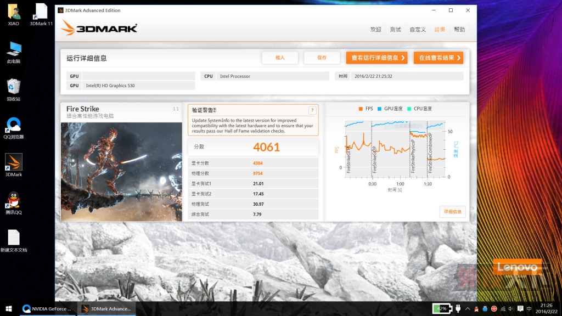Viewport: 562px width, 316px height.
Task: Click the blue GPU温度 legend swatch
Action: 379,109
